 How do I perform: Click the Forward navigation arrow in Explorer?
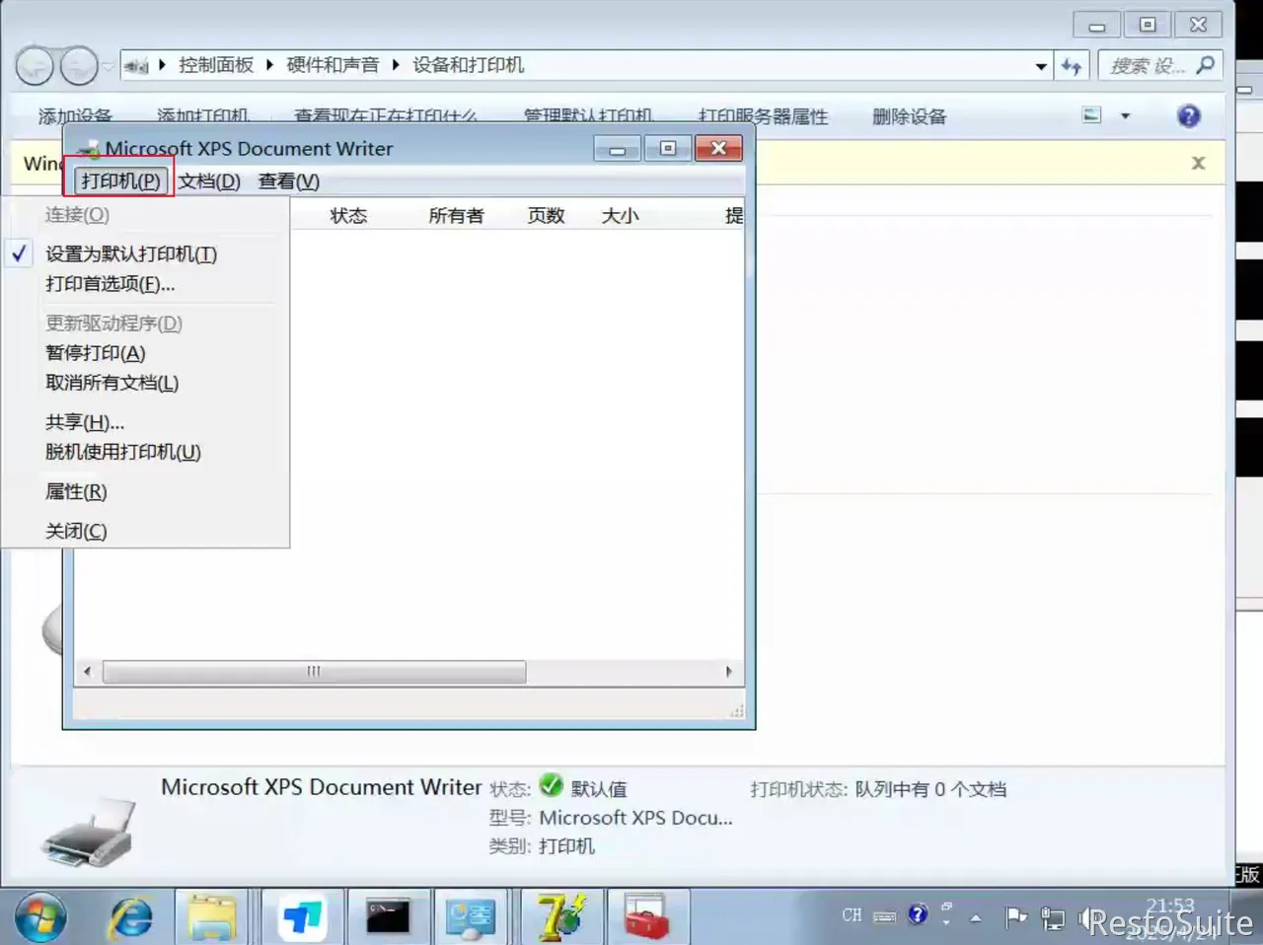pos(79,66)
